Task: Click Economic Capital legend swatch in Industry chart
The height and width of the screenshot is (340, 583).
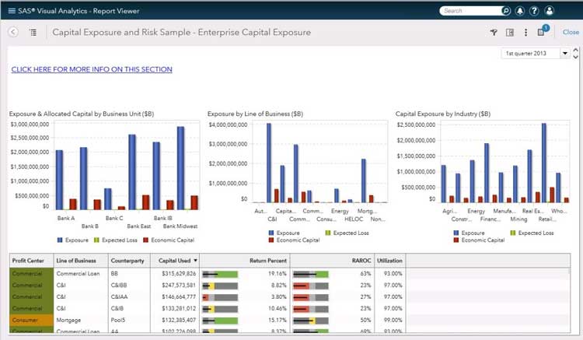Action: pos(456,240)
